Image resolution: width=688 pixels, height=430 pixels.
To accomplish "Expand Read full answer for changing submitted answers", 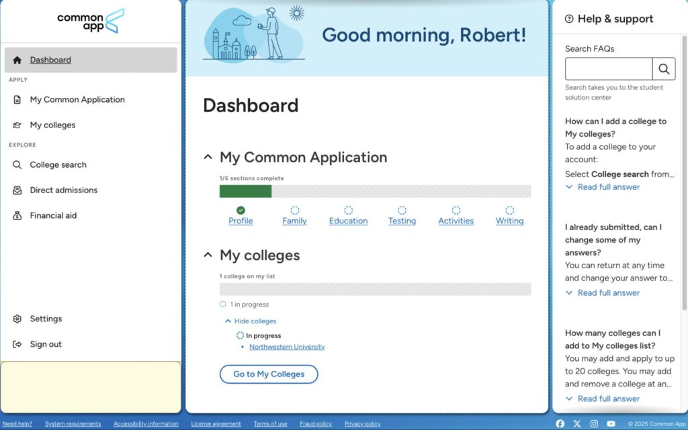I will pos(603,293).
